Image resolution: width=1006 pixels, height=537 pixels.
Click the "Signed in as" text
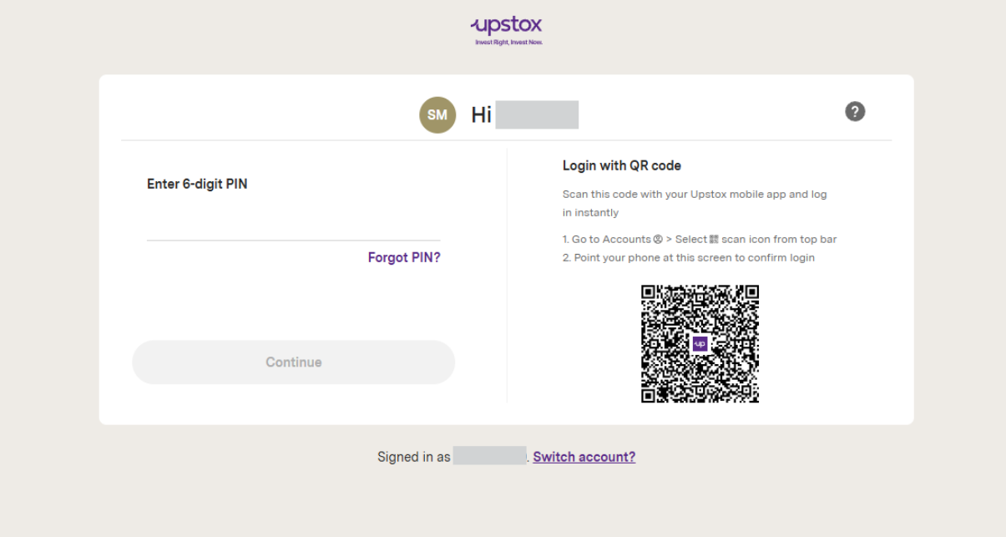[413, 457]
